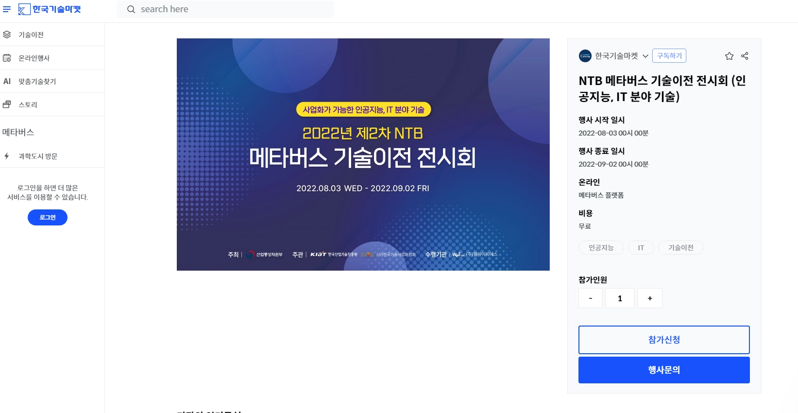The height and width of the screenshot is (413, 798).
Task: Open the hamburger menu icon
Action: tap(7, 9)
